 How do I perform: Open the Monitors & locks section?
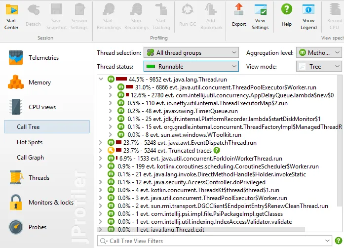(x=41, y=203)
